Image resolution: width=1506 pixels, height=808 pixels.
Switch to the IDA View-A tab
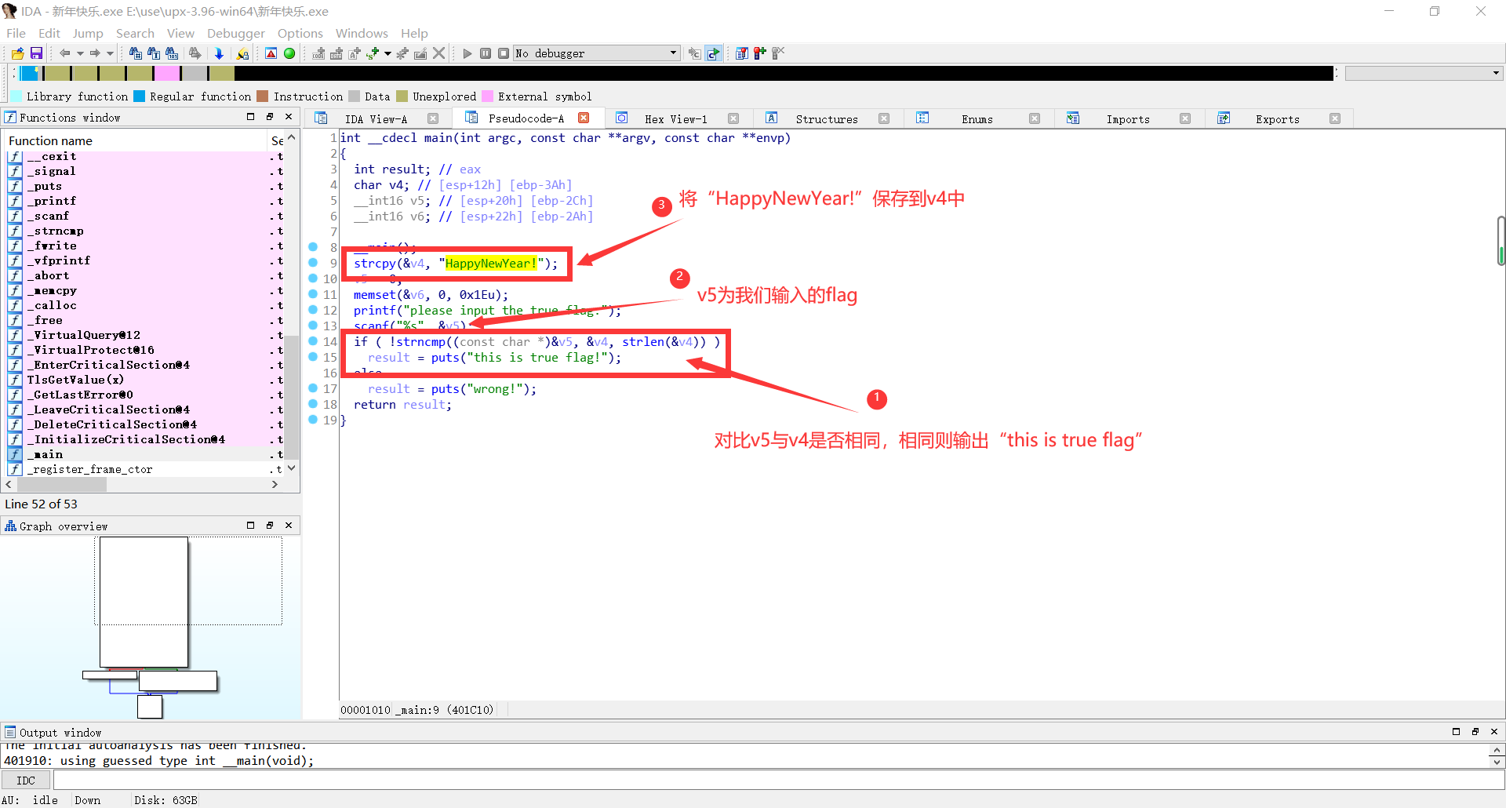(376, 119)
